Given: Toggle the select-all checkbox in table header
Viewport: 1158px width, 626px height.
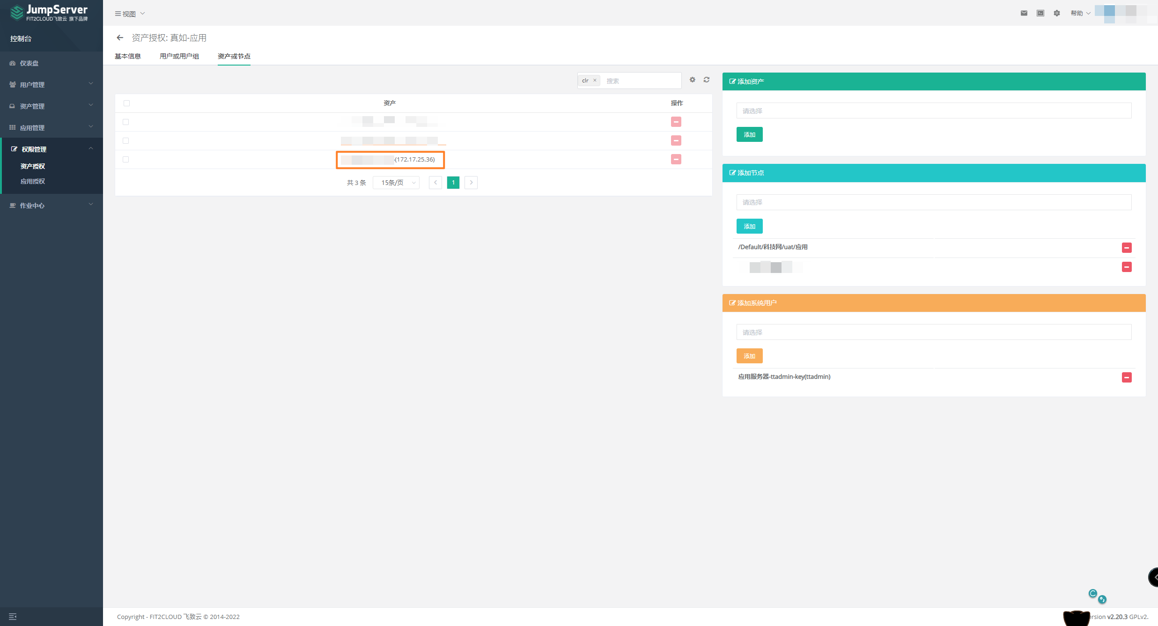Looking at the screenshot, I should 126,103.
